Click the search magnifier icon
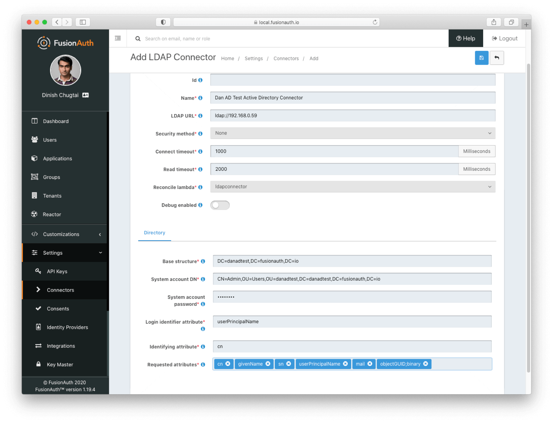The height and width of the screenshot is (423, 553). (x=138, y=39)
